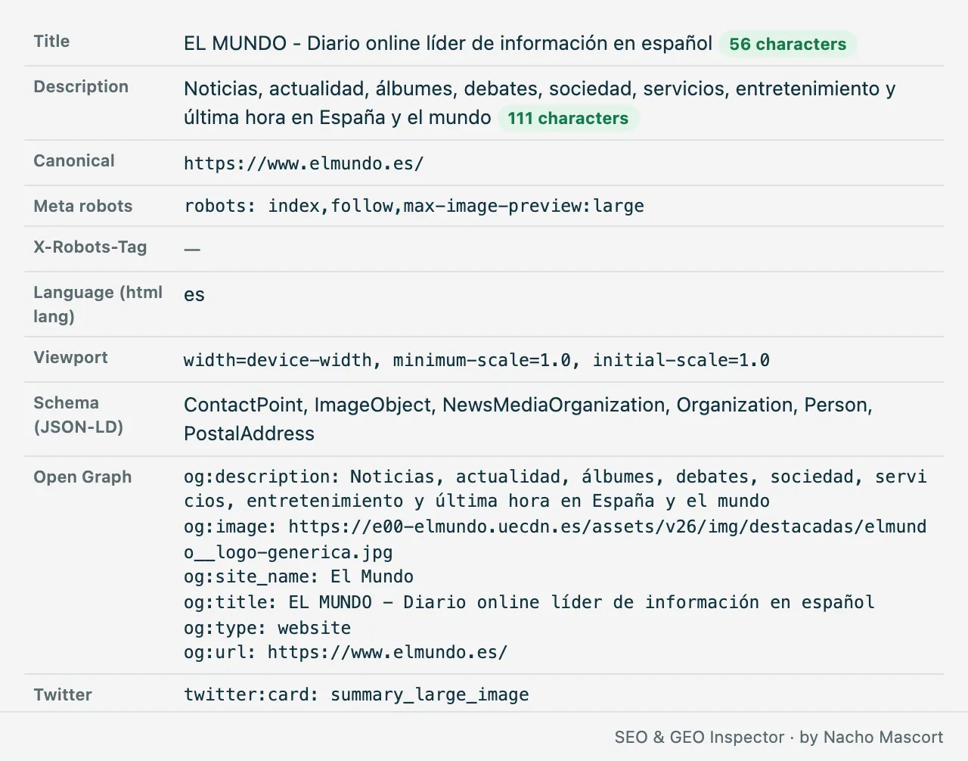Click the page title "EL MUNDO - Diario online" text
The width and height of the screenshot is (968, 761).
click(x=448, y=43)
